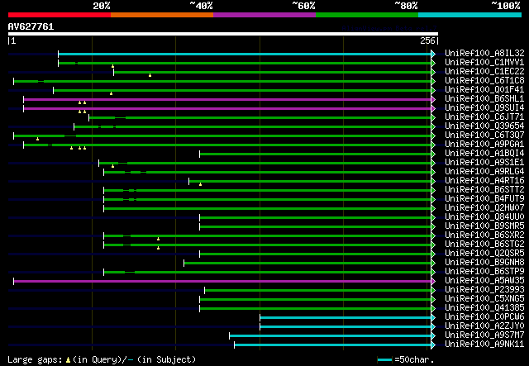Select the UniRef100_B6STG2 label
529x366 pixels.
coord(484,245)
